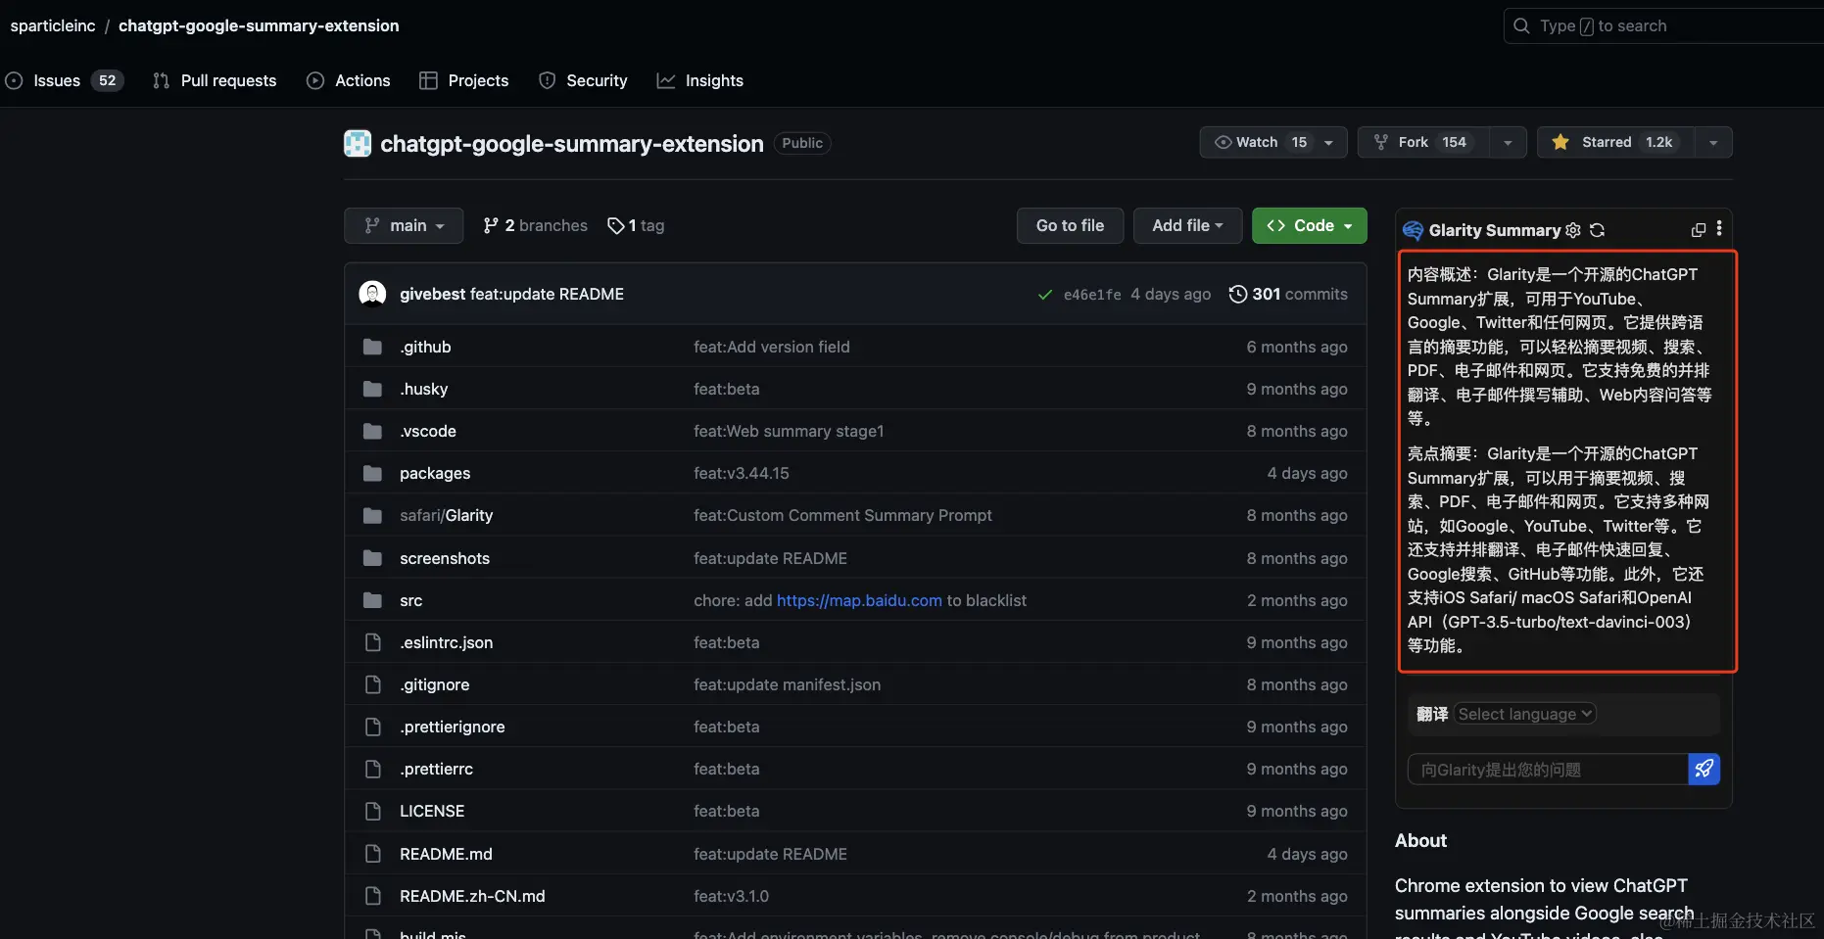Image resolution: width=1824 pixels, height=939 pixels.
Task: Open Glarity panel three-dot menu
Action: (x=1719, y=229)
